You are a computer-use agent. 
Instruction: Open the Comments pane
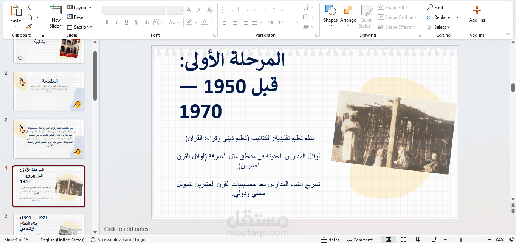(x=360, y=239)
